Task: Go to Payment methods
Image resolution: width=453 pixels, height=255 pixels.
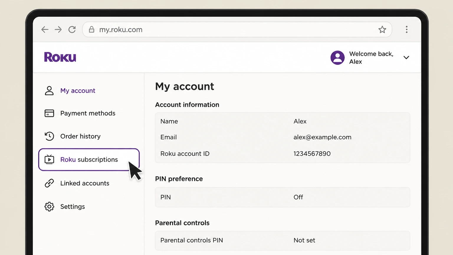Action: click(88, 113)
